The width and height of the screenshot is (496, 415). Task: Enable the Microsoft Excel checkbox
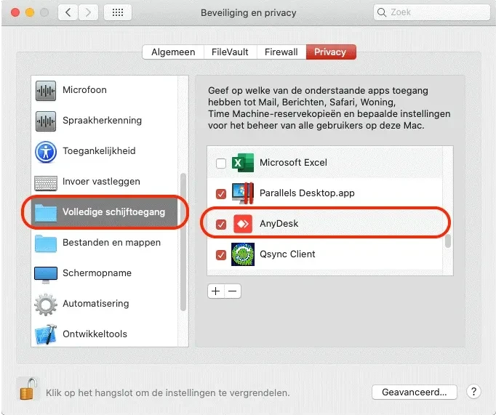pos(221,164)
